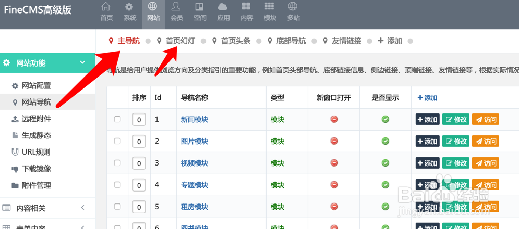Click 添加 button in 新闻模块 row

(428, 119)
